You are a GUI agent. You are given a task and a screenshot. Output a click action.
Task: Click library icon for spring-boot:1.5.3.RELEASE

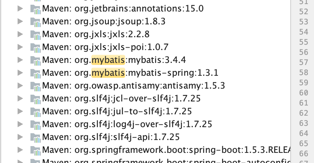pyautogui.click(x=36, y=150)
